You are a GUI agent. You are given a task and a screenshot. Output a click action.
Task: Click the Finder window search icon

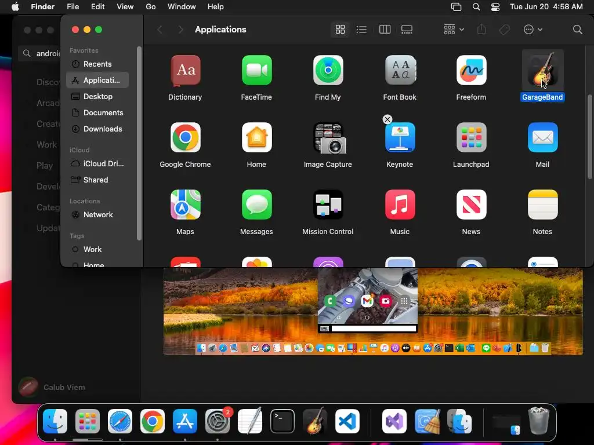[577, 30]
